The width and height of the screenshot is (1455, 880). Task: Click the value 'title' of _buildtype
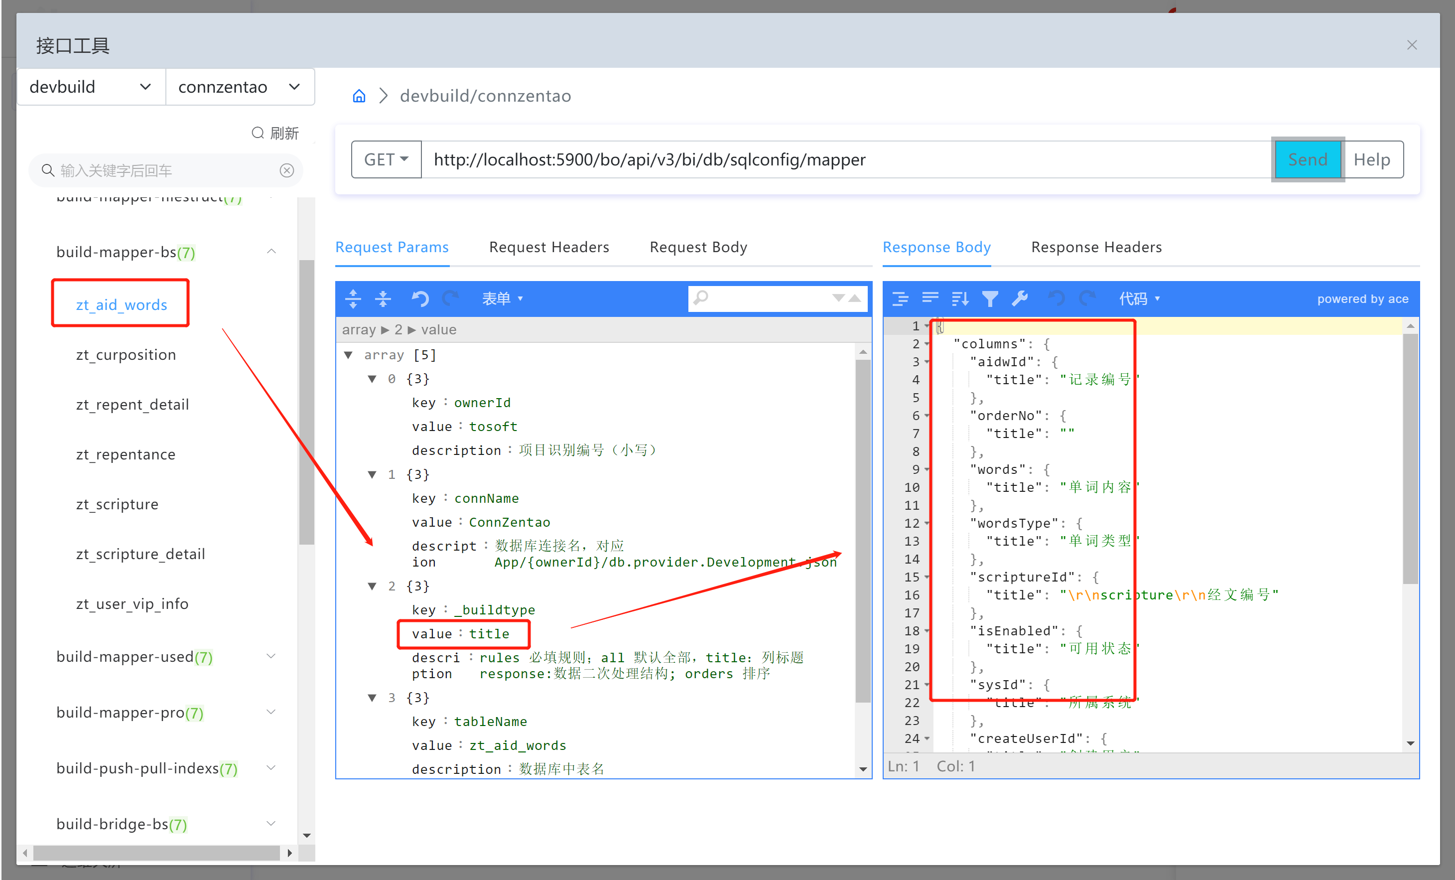click(489, 634)
